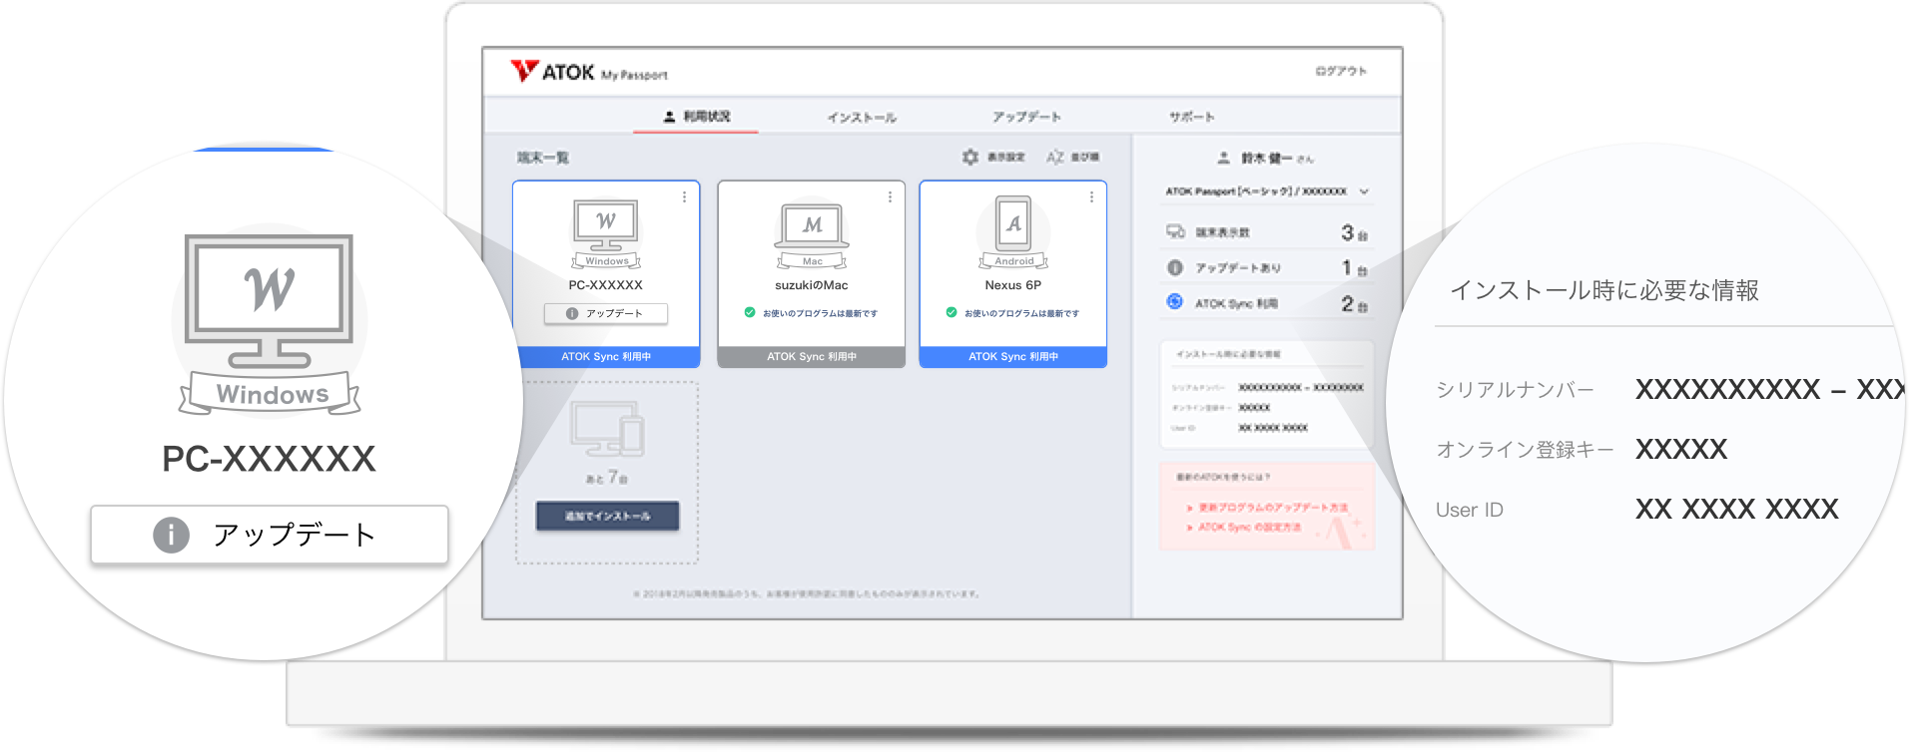
Task: Click the Mac laptop icon on the suzukiのMac card
Action: [812, 235]
